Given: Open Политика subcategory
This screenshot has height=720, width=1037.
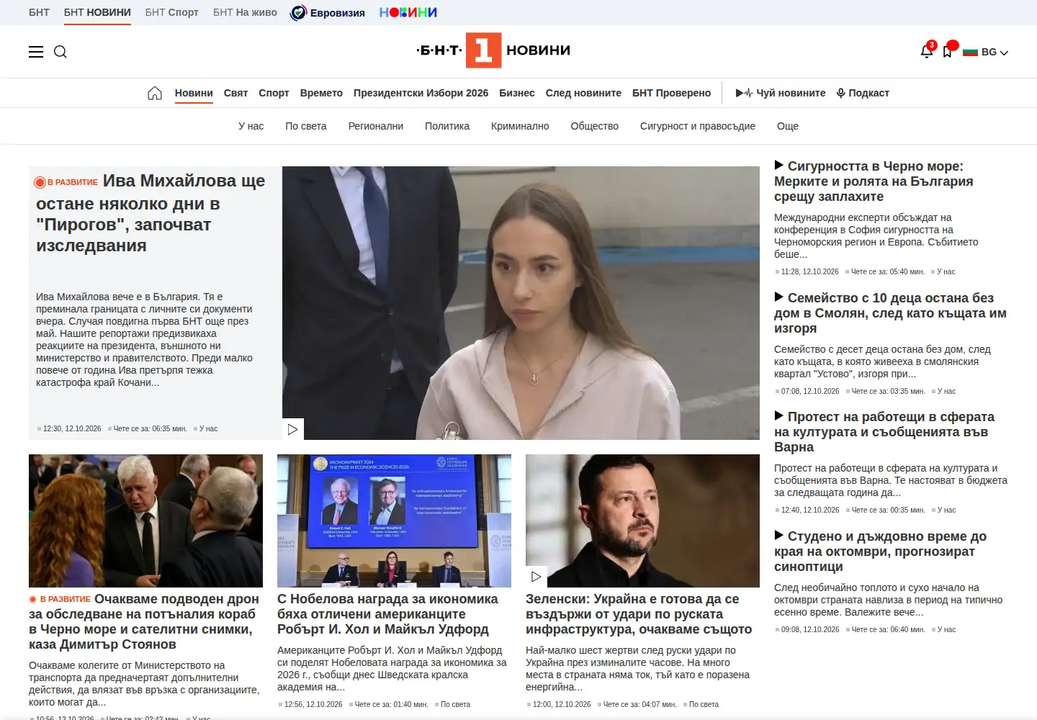Looking at the screenshot, I should [447, 126].
